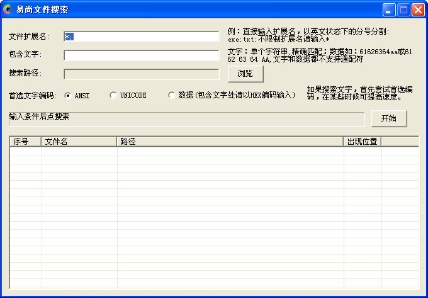
Task: Click the 输入条件后点搜索 status bar
Action: (186, 118)
